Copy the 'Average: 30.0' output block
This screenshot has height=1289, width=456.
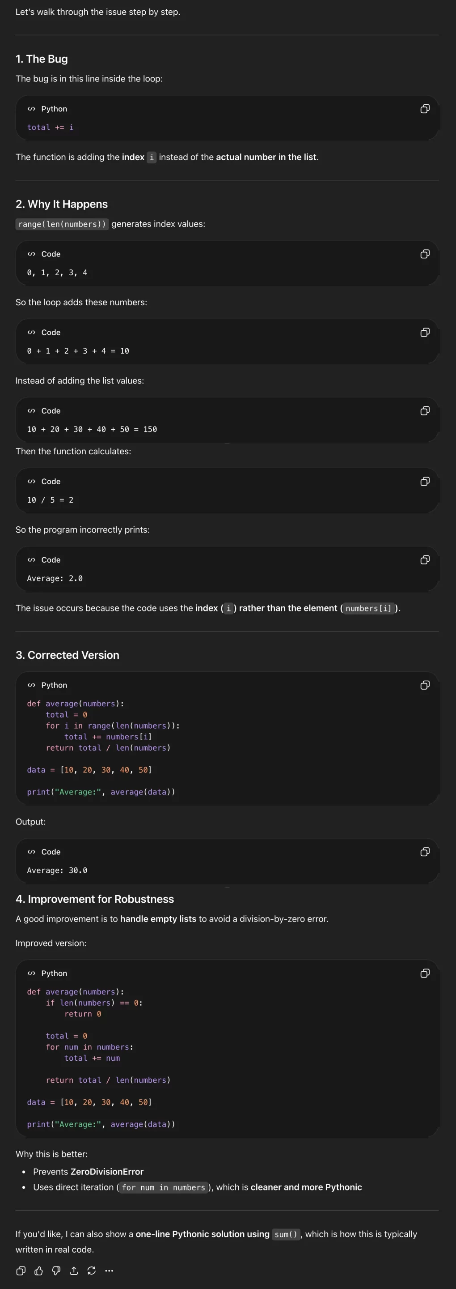(425, 852)
